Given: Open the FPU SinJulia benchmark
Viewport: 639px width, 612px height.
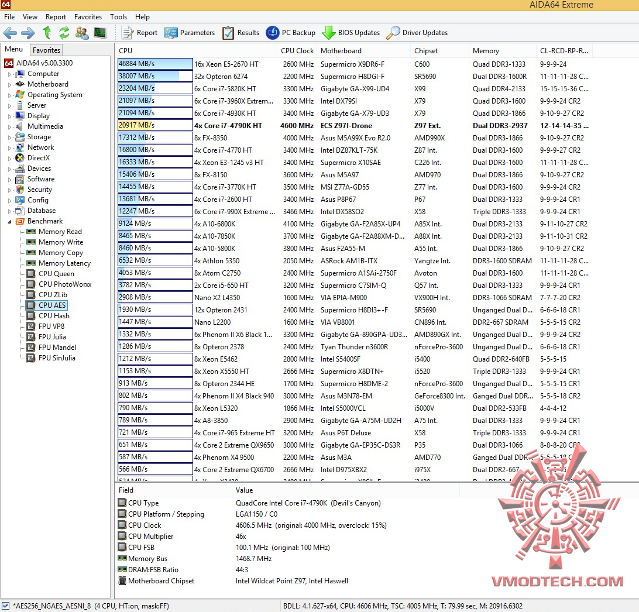Looking at the screenshot, I should (x=57, y=358).
